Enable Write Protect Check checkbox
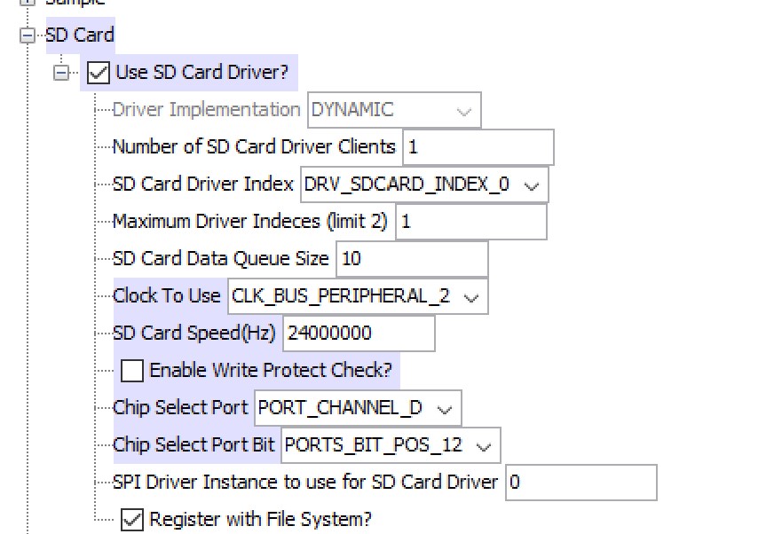 (132, 371)
